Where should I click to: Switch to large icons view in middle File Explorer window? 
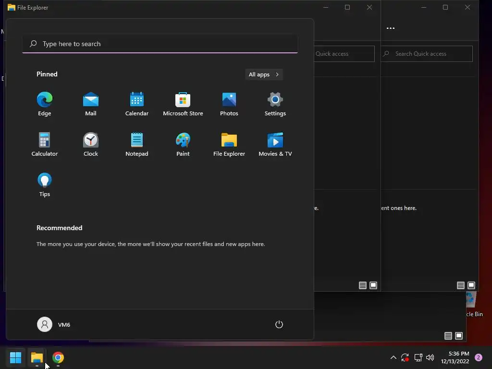pyautogui.click(x=373, y=285)
